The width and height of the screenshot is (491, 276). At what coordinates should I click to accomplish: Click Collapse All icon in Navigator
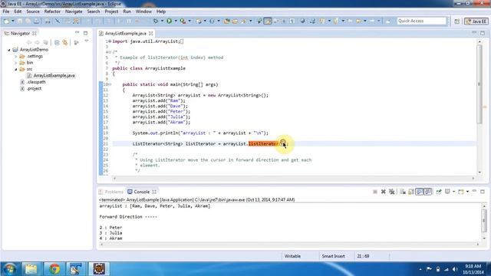click(x=57, y=42)
